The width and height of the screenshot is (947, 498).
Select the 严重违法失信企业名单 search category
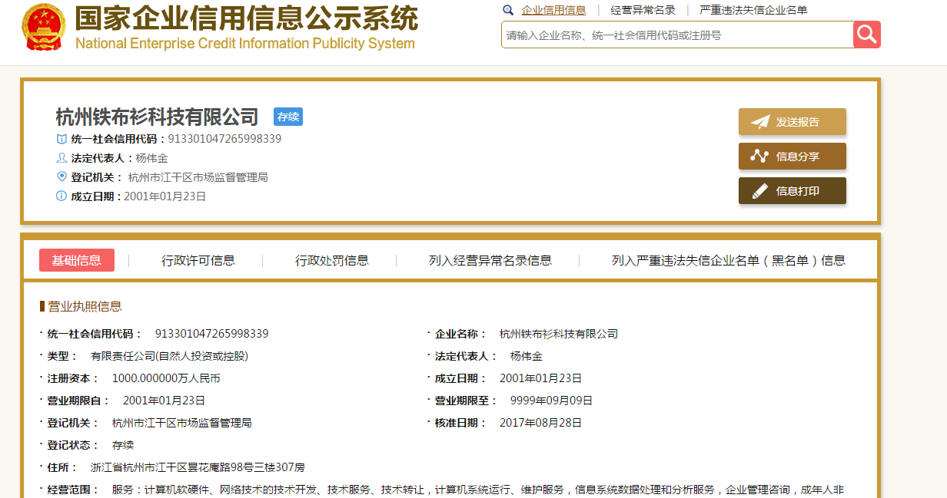[753, 10]
